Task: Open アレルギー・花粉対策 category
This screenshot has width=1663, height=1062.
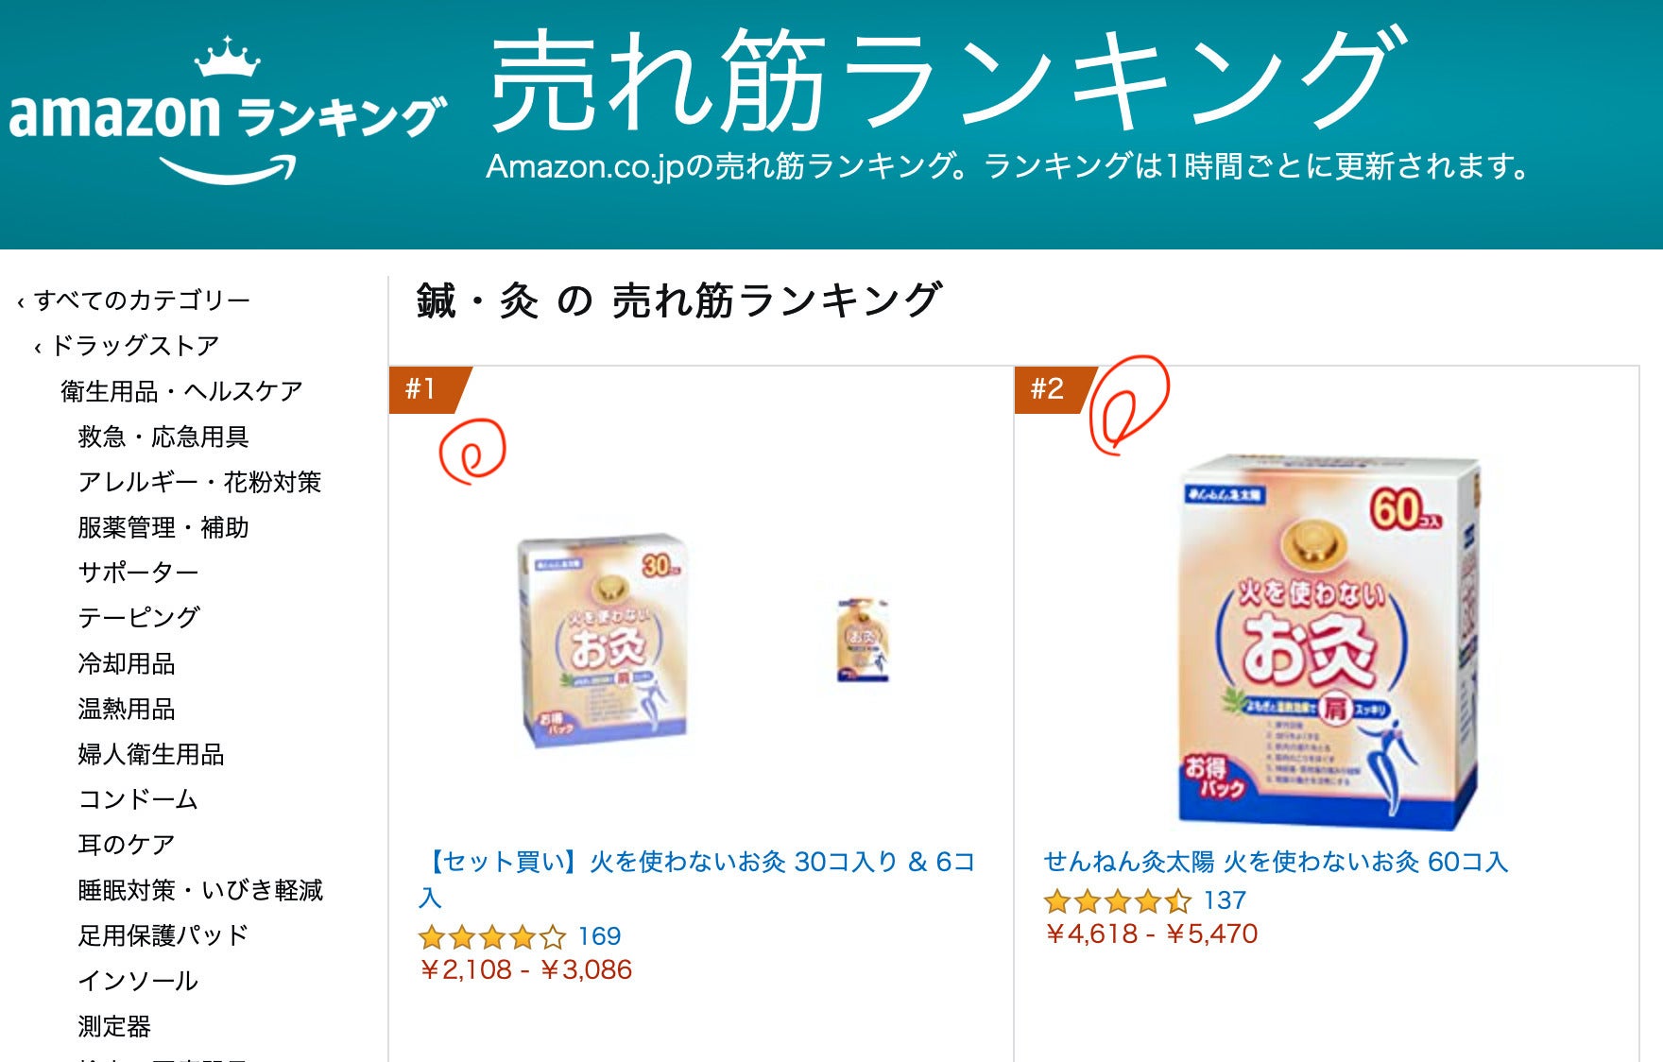Action: point(199,482)
